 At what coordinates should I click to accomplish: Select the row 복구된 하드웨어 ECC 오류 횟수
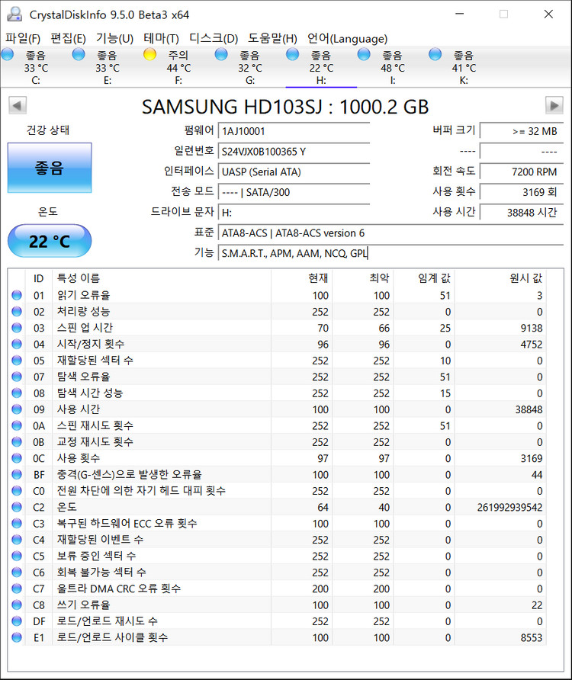click(277, 524)
